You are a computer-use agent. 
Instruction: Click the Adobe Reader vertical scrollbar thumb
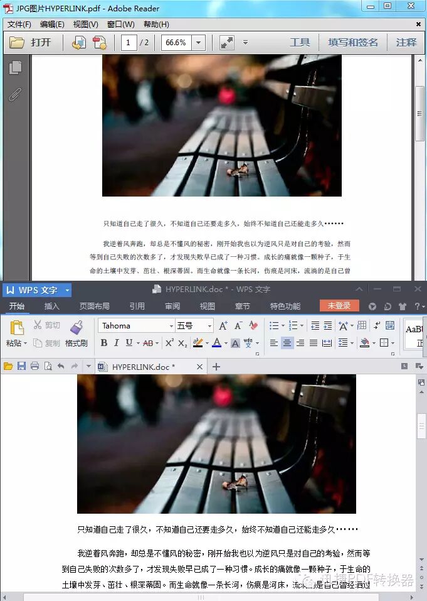point(419,114)
